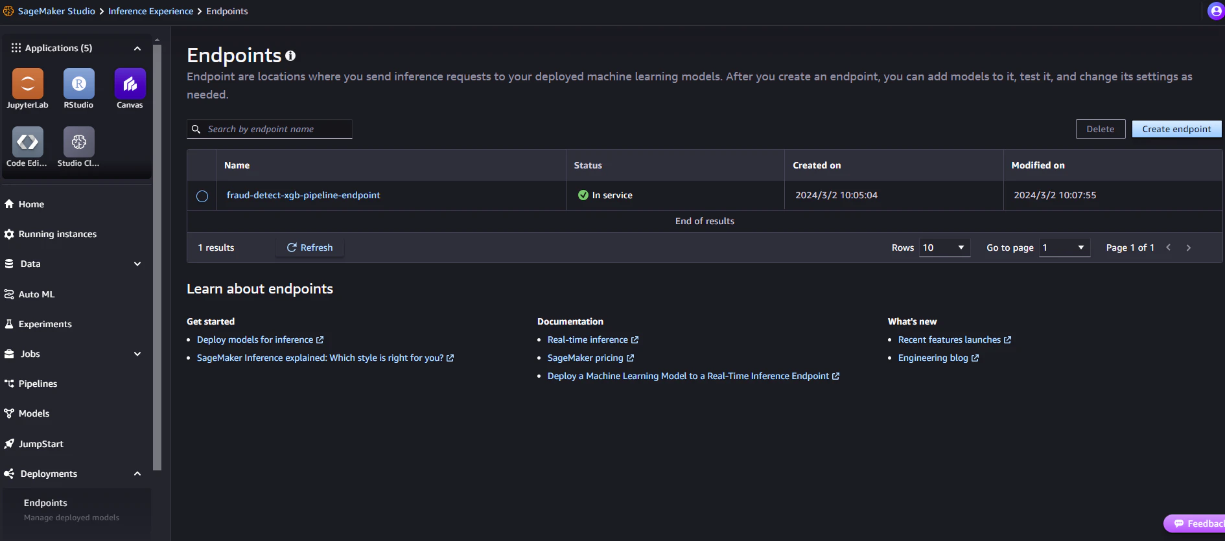Expand the Data menu chevron
1225x541 pixels.
[137, 264]
